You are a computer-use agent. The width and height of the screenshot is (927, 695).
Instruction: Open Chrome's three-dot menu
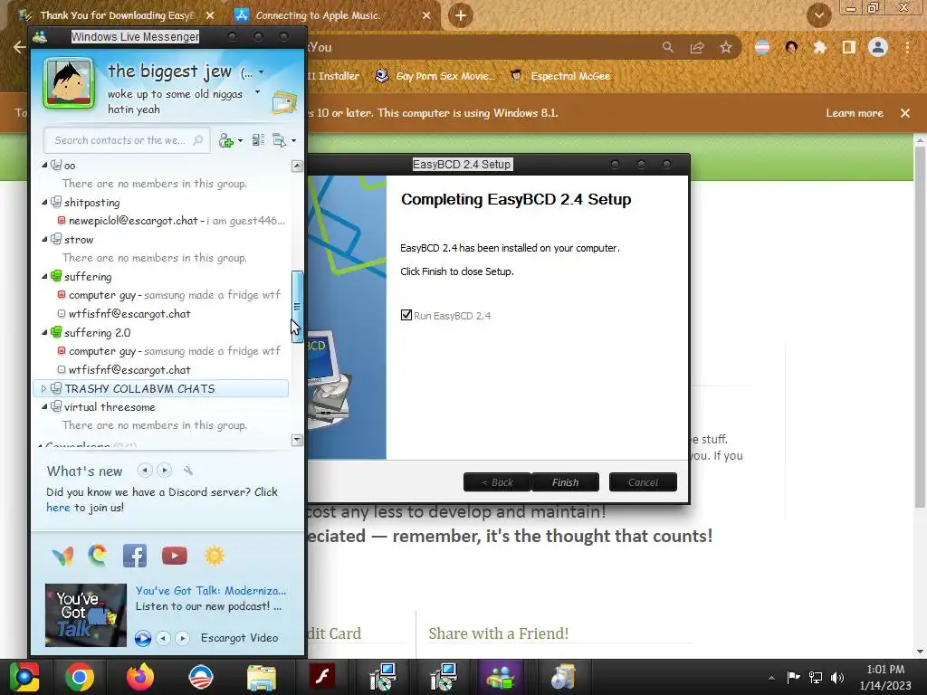907,47
